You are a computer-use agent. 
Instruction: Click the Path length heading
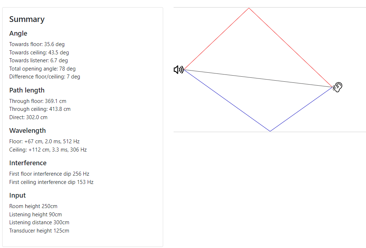pos(27,90)
